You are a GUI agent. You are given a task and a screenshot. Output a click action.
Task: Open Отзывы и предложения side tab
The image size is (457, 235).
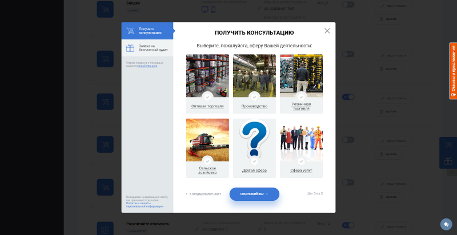(x=453, y=71)
